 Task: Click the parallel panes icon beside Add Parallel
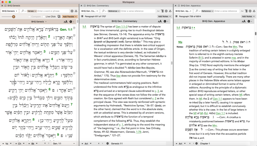59,16
